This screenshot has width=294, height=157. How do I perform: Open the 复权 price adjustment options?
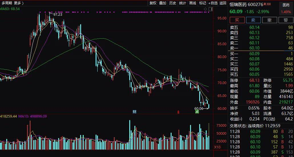(x=153, y=3)
